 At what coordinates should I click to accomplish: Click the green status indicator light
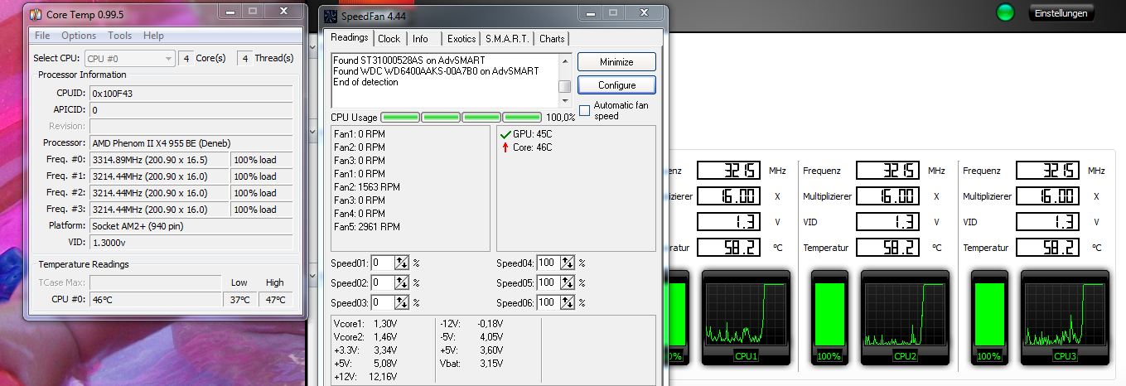pos(1004,12)
